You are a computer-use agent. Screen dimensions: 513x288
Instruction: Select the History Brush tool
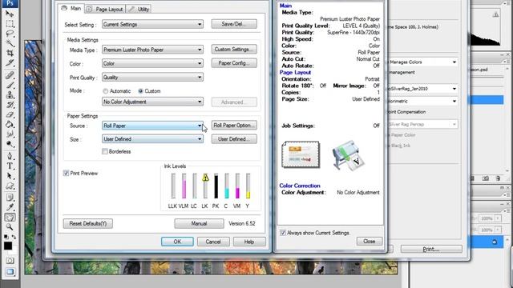(10, 105)
